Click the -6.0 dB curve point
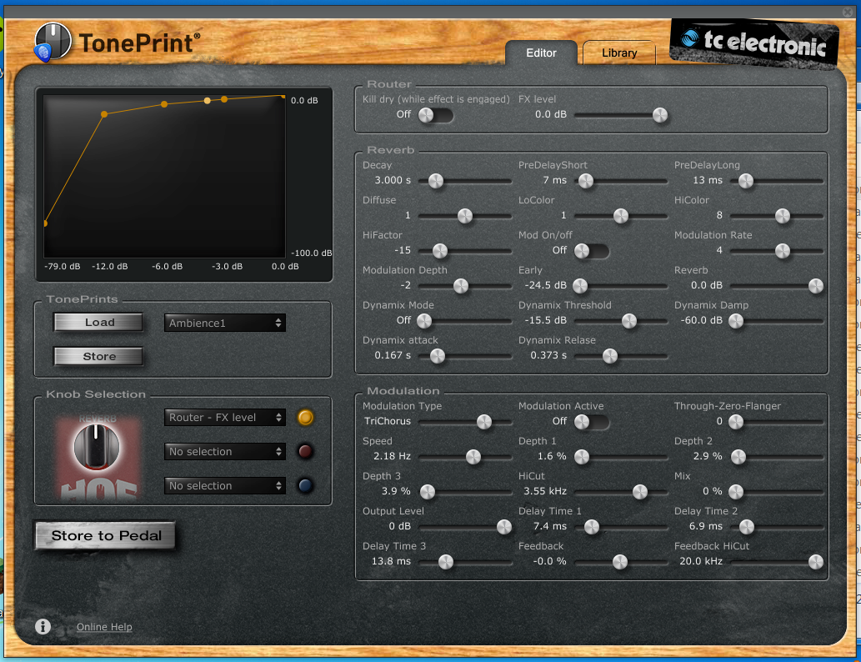The height and width of the screenshot is (662, 861). 164,104
